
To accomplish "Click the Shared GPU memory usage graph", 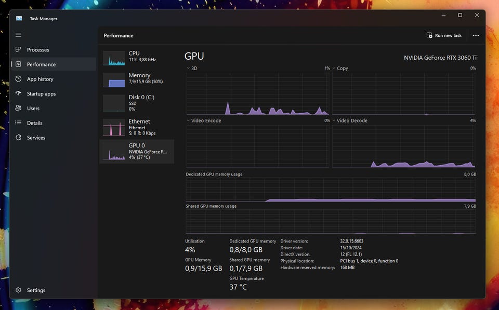I will pyautogui.click(x=331, y=222).
